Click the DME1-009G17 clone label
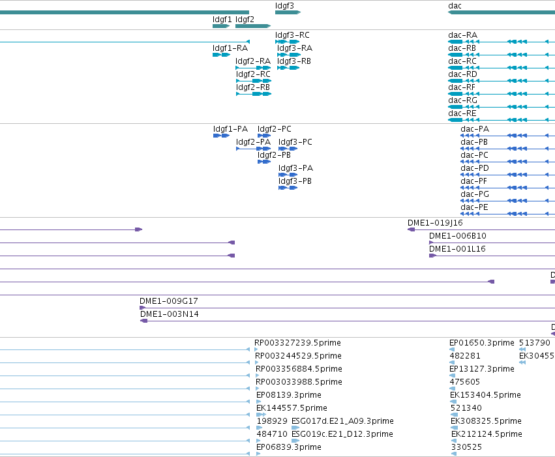The image size is (555, 457). point(169,301)
